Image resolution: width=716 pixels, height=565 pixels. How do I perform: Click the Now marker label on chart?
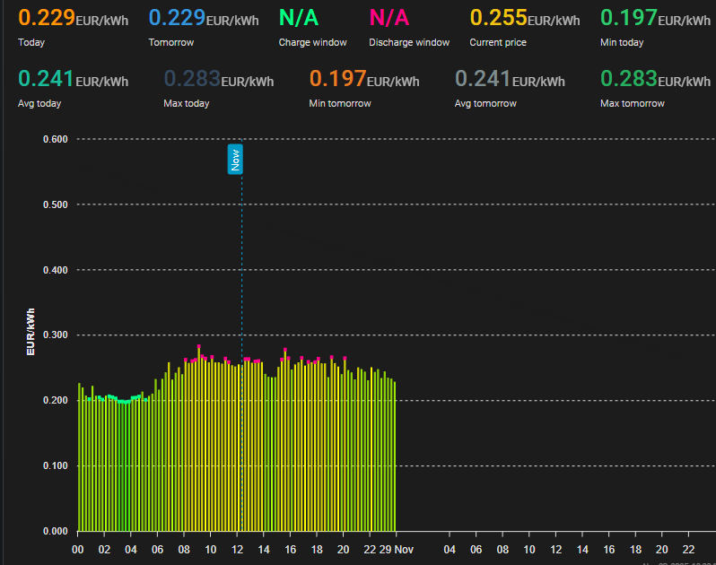tap(235, 159)
